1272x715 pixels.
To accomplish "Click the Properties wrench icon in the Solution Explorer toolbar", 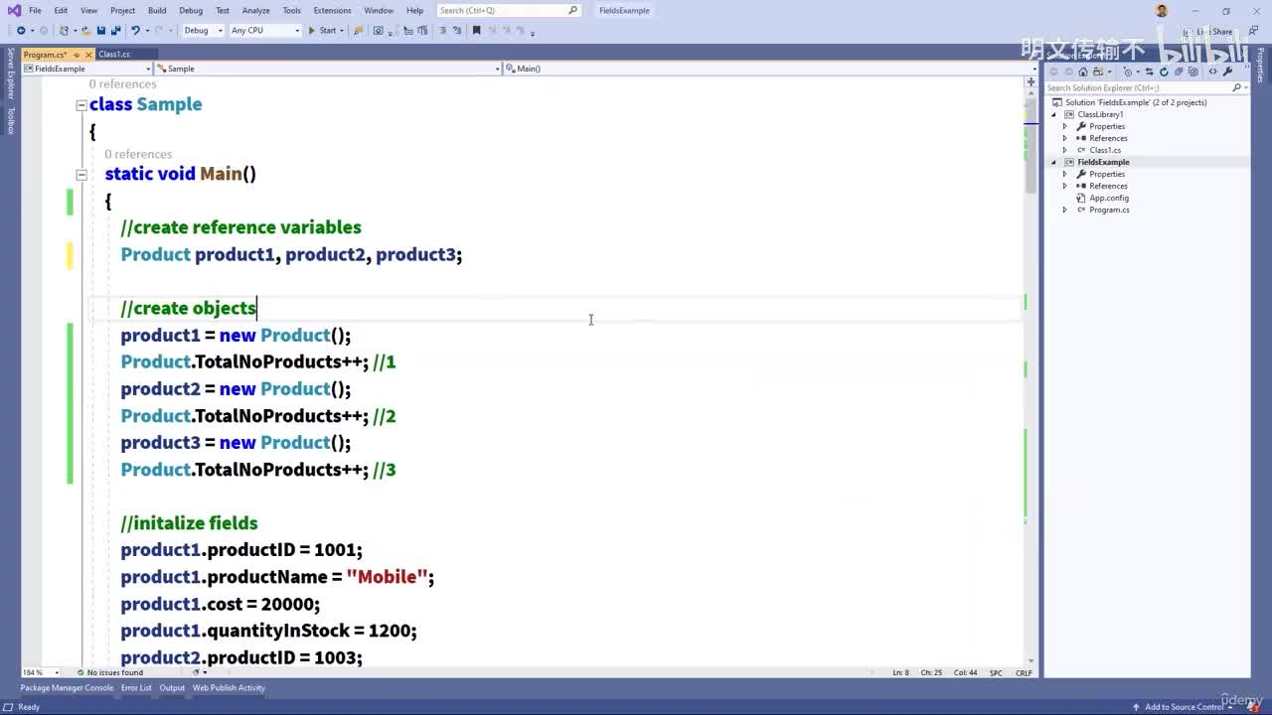I will click(1228, 71).
